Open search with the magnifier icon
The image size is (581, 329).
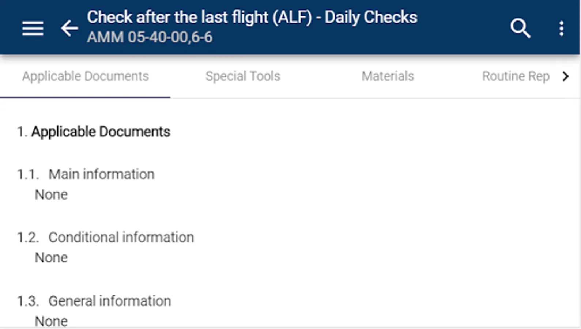520,28
